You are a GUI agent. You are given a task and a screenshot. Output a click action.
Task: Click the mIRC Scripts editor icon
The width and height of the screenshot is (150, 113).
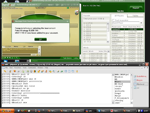point(23,71)
